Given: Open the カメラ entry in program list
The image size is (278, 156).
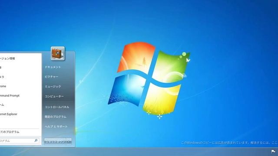Looking at the screenshot, I should 2,77.
